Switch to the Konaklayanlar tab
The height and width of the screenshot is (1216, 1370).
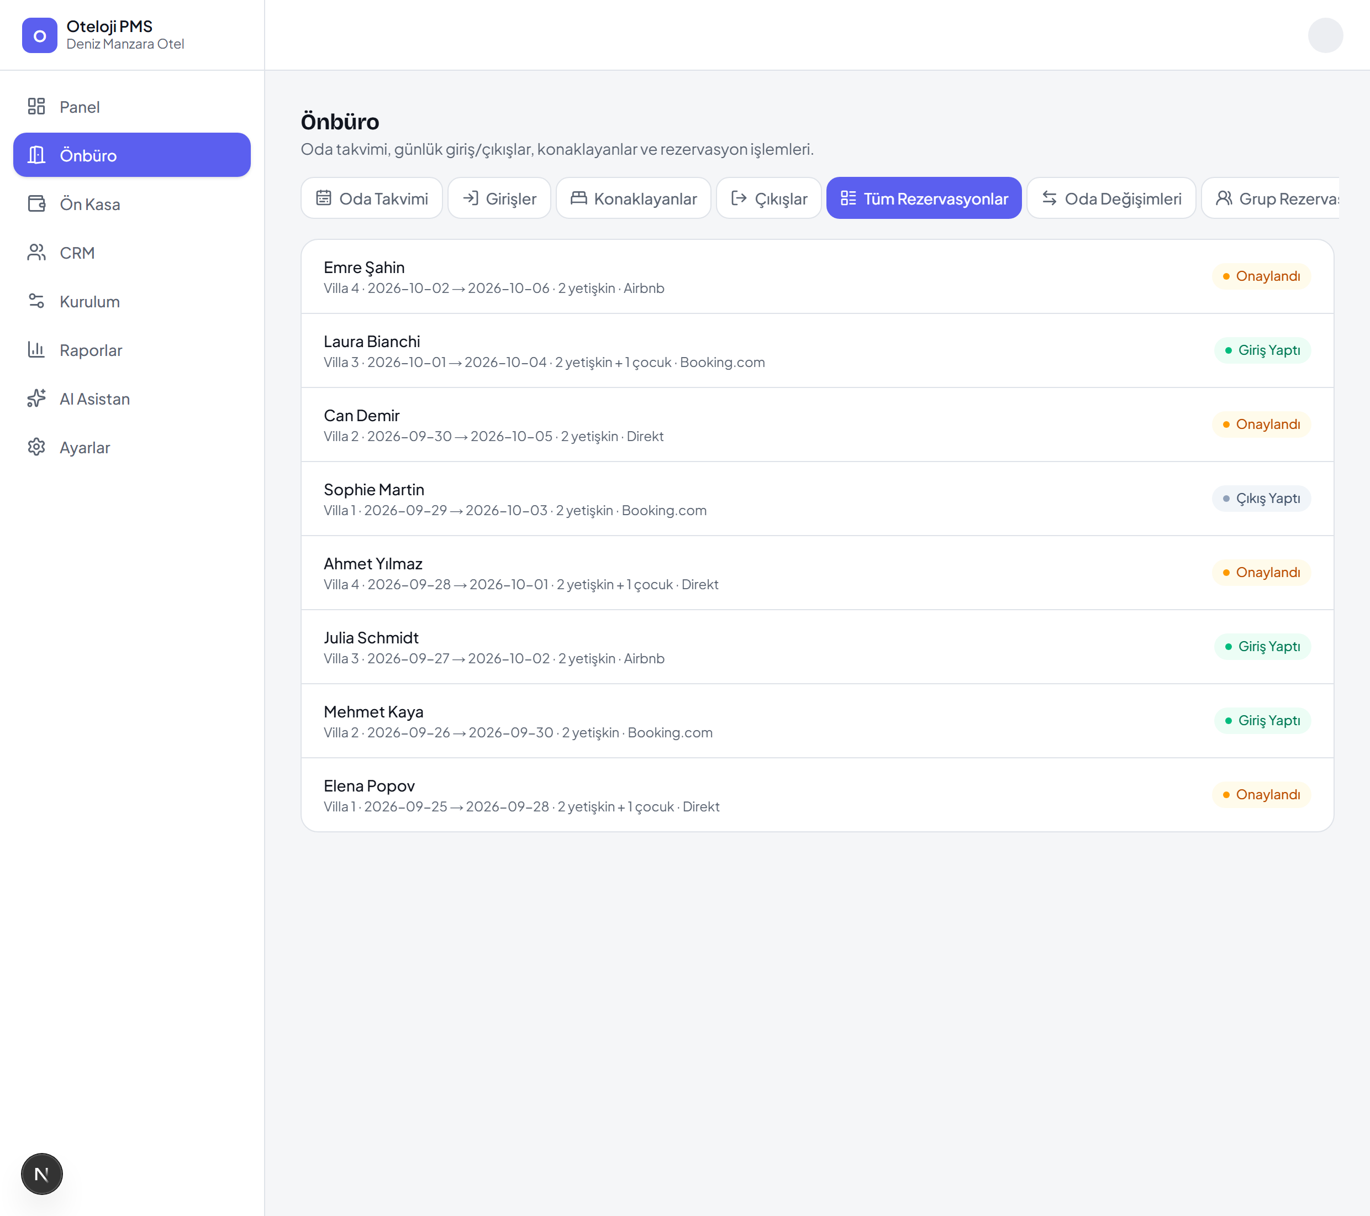(x=634, y=198)
